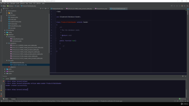Open the Navigate menu
Viewport: 189px width, 106px height.
(x=13, y=3)
